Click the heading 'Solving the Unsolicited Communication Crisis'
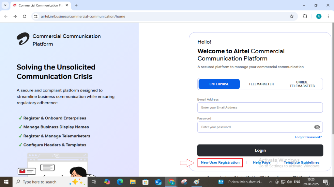Screen dimensions: 334x187 tap(56, 72)
